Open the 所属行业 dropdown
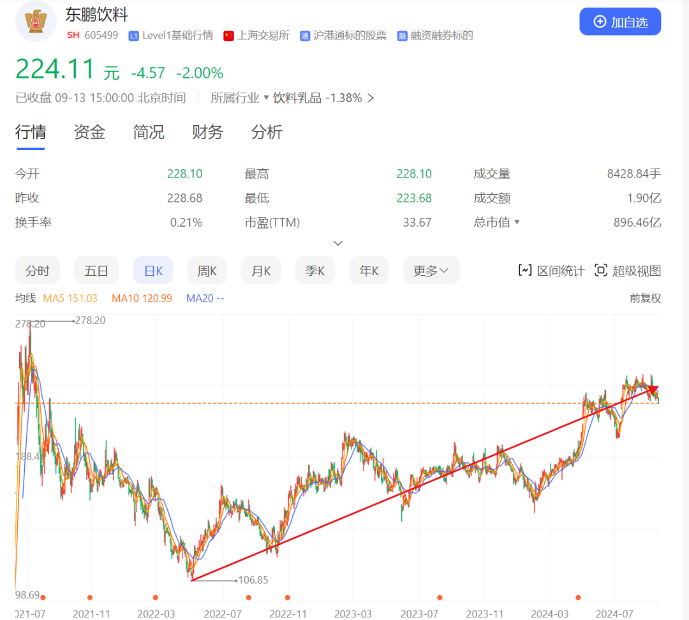The height and width of the screenshot is (620, 689). [239, 98]
